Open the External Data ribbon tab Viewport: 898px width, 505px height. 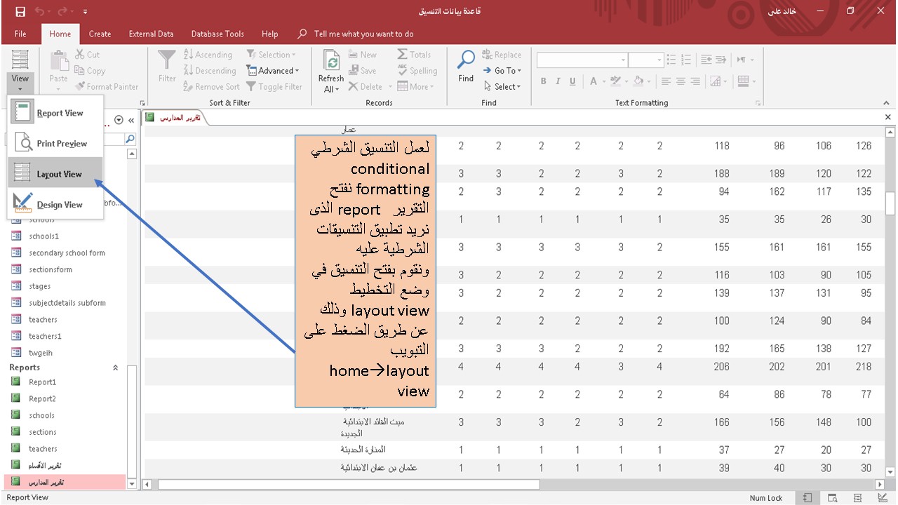pos(151,34)
